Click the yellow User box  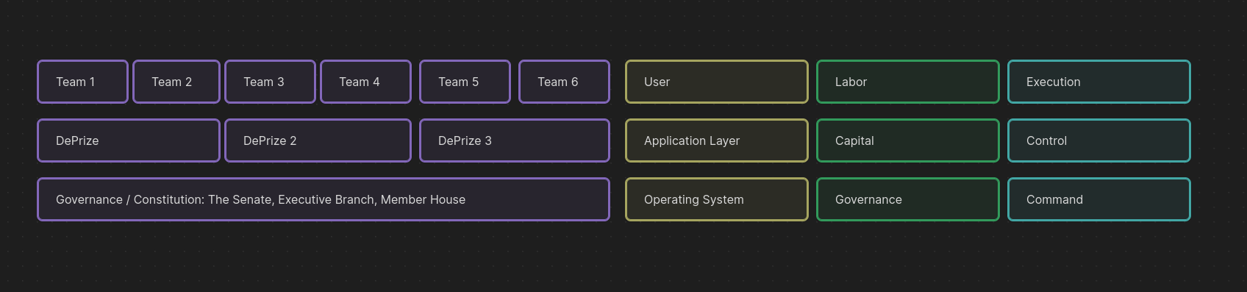tap(717, 82)
